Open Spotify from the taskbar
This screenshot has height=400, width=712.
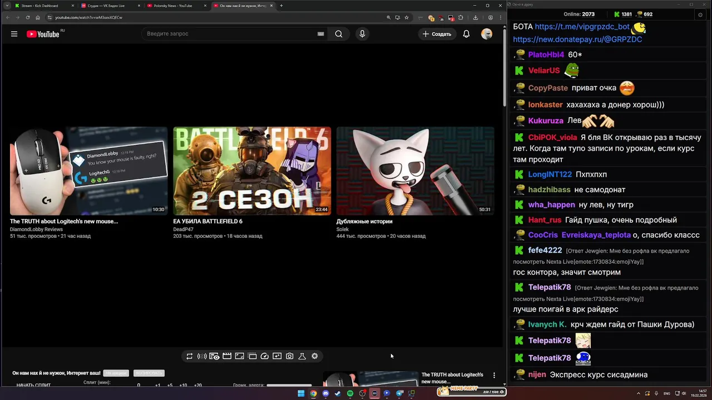[350, 393]
